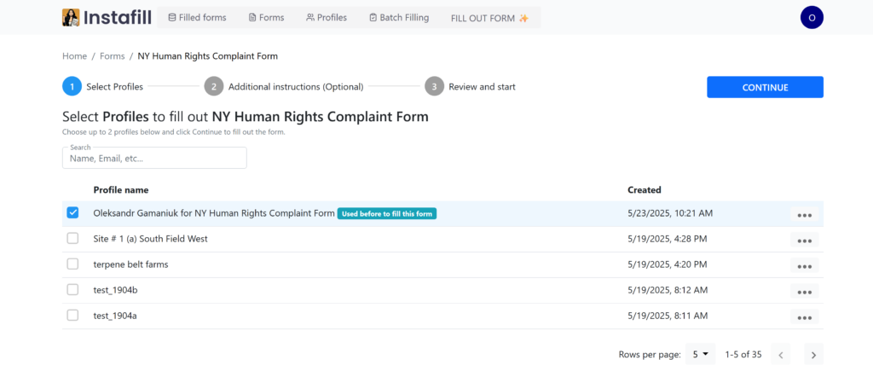Open options menu for test_1904b

point(804,292)
